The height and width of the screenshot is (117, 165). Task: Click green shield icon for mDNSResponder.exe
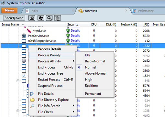coord(68,41)
